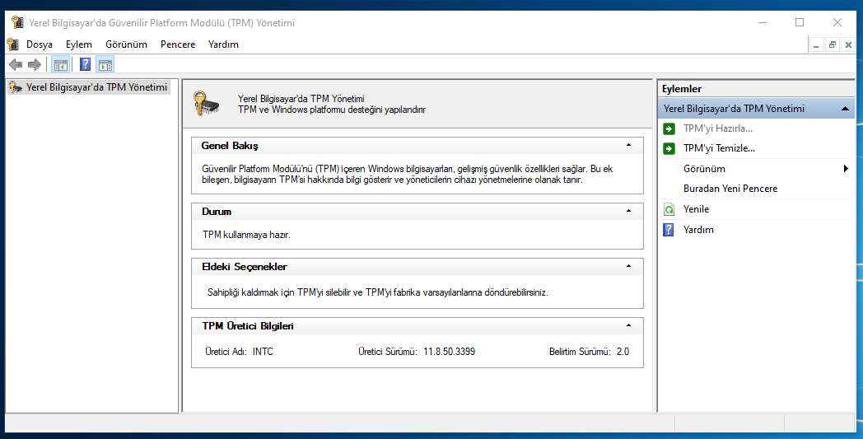This screenshot has height=439, width=863.
Task: Click the blue Help toolbar icon
Action: 85,65
